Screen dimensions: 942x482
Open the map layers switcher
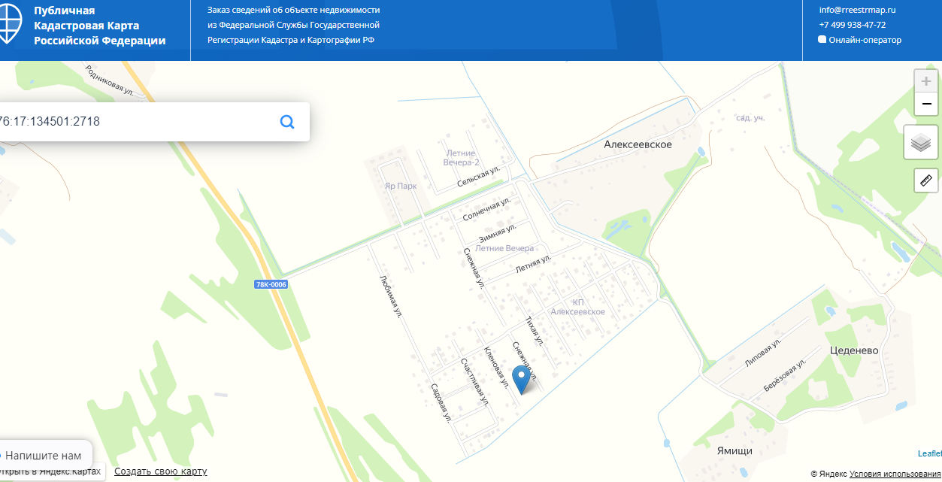[x=921, y=142]
